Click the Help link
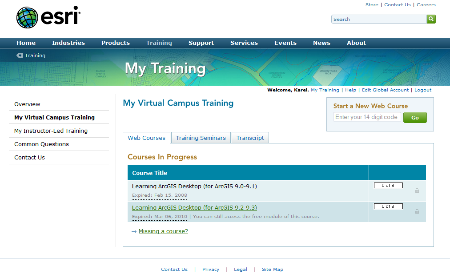Image resolution: width=450 pixels, height=274 pixels. click(x=350, y=90)
